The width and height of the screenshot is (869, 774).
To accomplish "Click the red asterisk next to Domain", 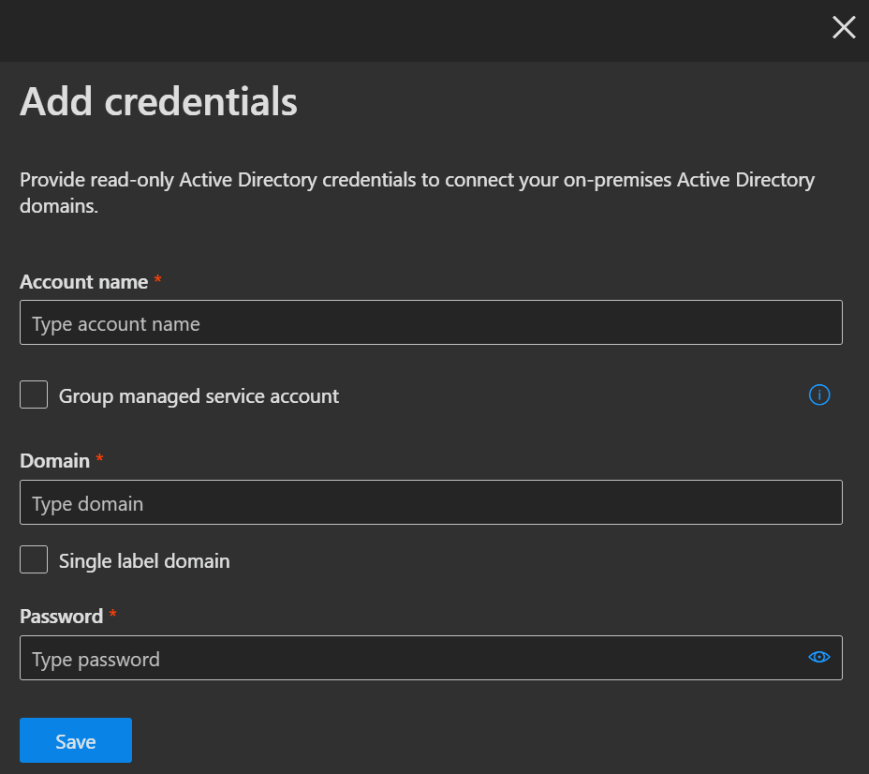I will (x=100, y=460).
